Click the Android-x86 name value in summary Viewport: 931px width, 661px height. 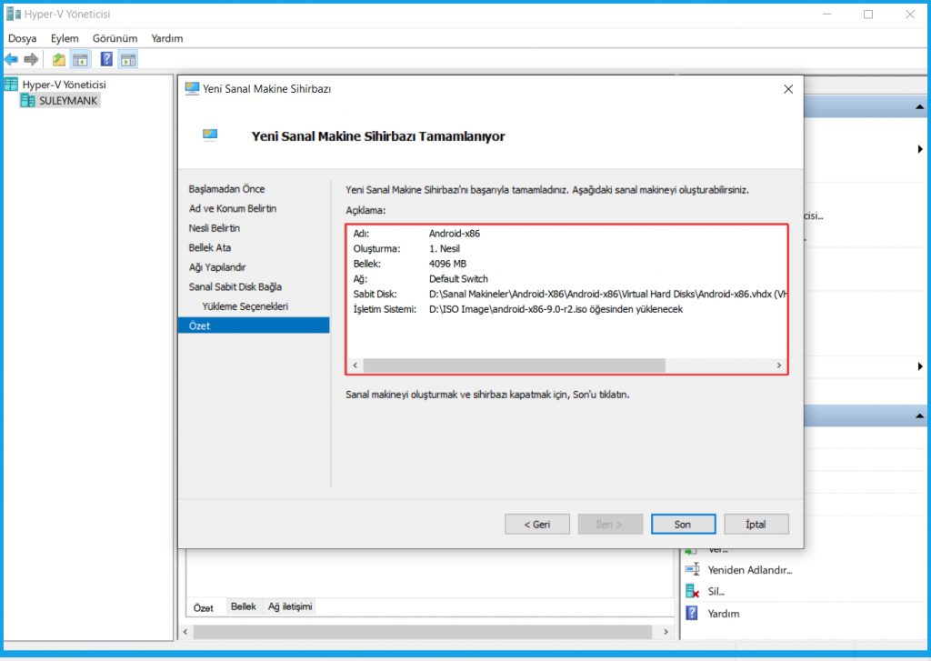click(455, 234)
